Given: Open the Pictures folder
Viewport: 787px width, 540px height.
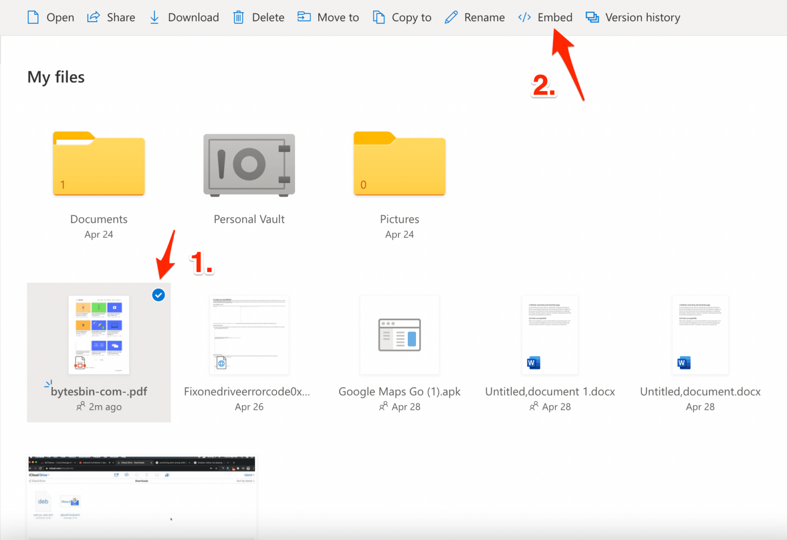Looking at the screenshot, I should coord(399,164).
